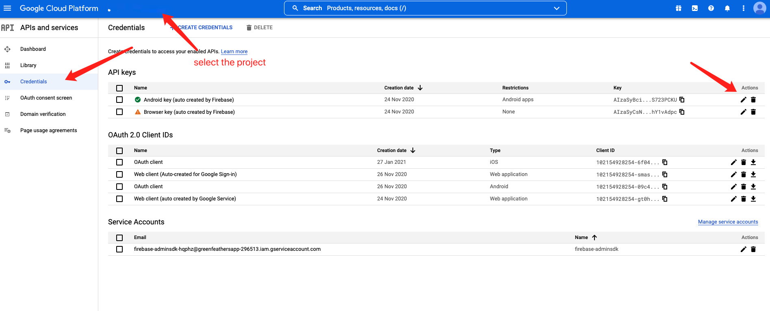The width and height of the screenshot is (770, 311).
Task: Delete the Android OAuth client
Action: tap(744, 187)
